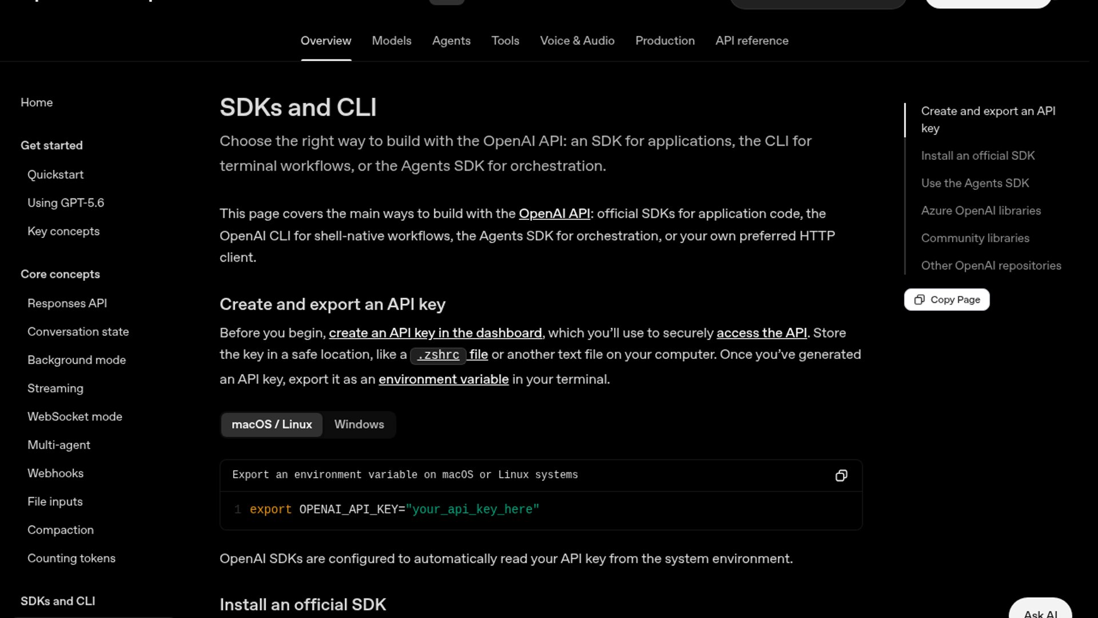Viewport: 1098px width, 618px height.
Task: Click the 'SDKs and CLI' page title
Action: 298,108
